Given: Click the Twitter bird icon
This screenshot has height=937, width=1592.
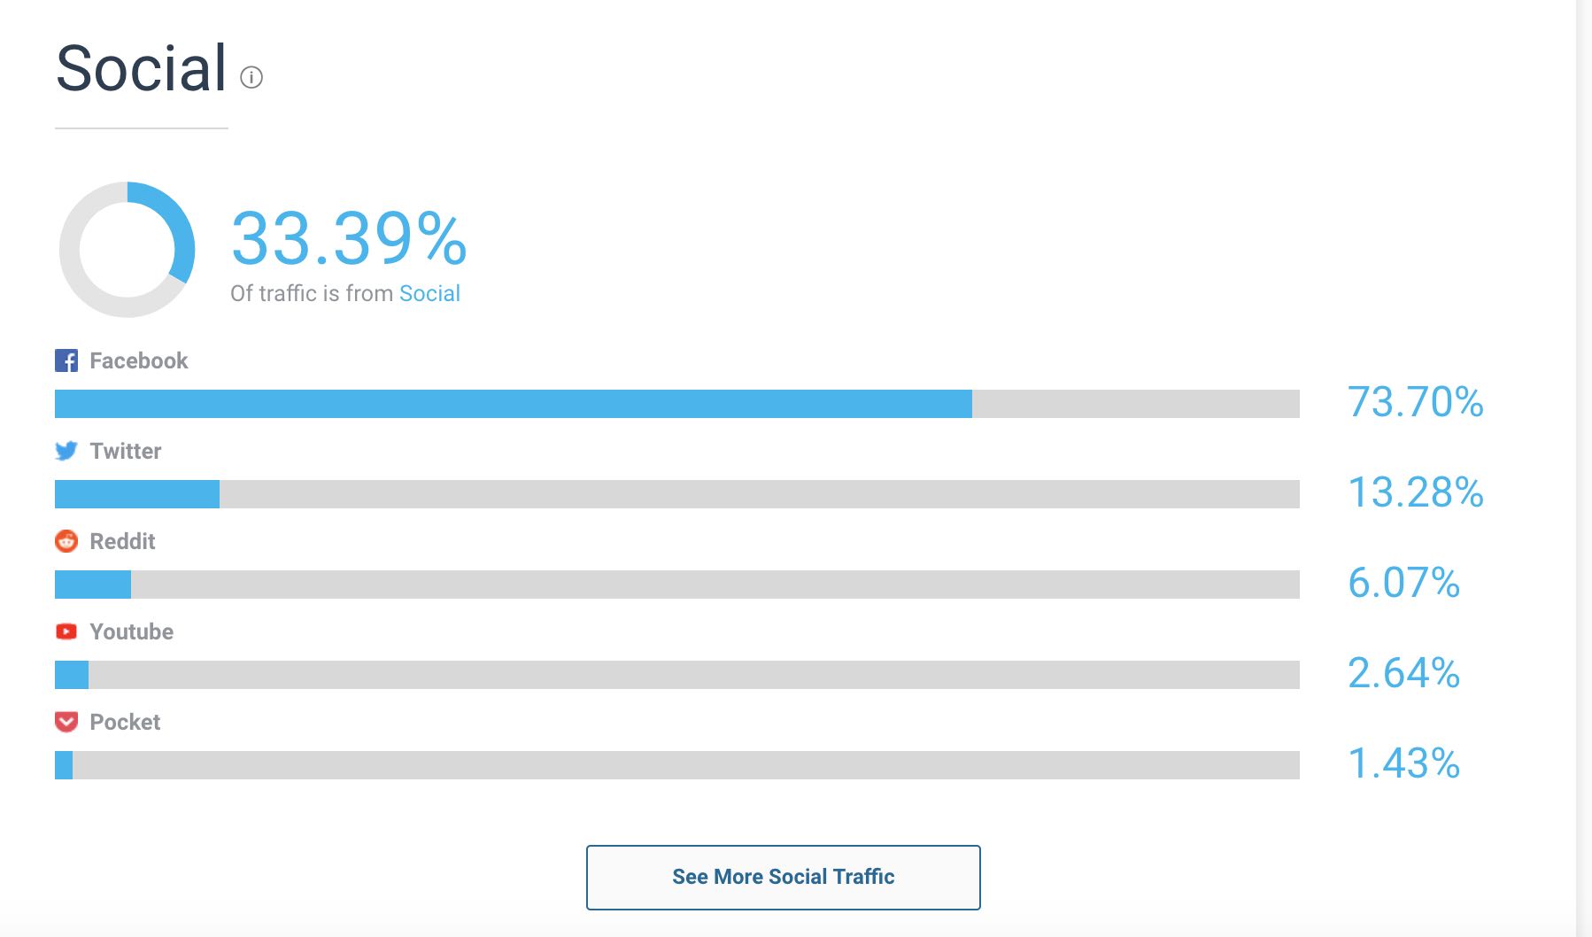Looking at the screenshot, I should click(x=66, y=451).
